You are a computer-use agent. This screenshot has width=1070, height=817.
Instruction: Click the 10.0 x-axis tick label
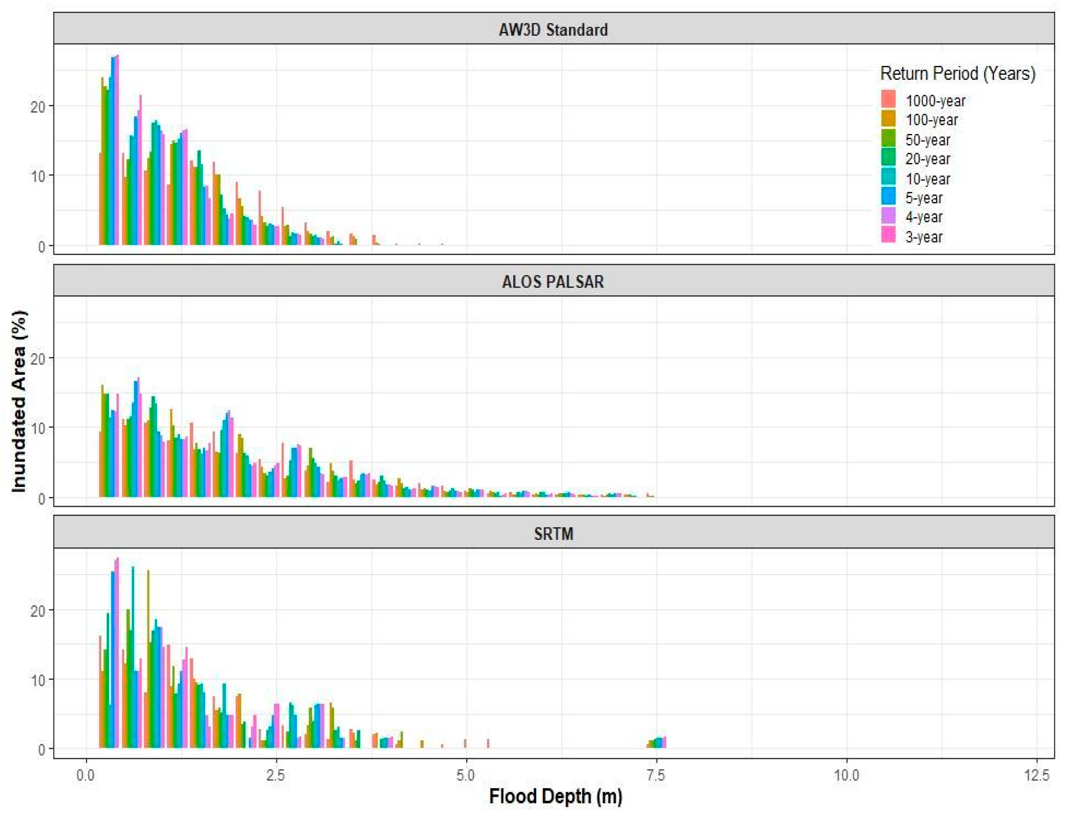point(846,775)
